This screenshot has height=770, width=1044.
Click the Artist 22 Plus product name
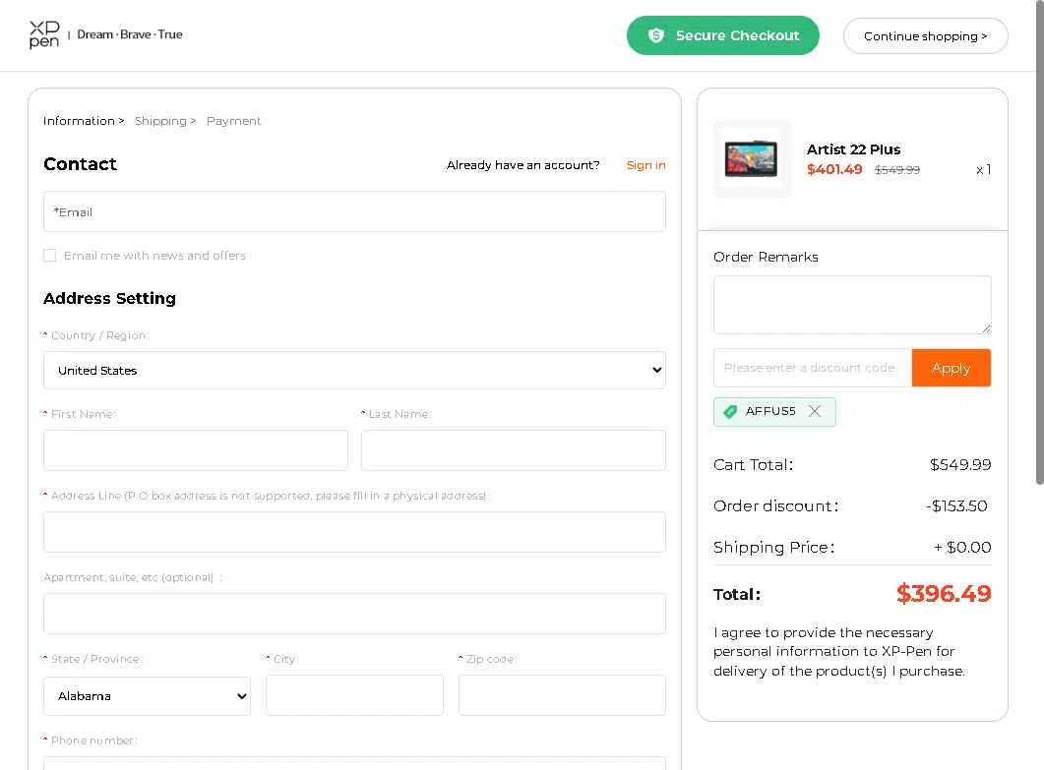(x=853, y=149)
